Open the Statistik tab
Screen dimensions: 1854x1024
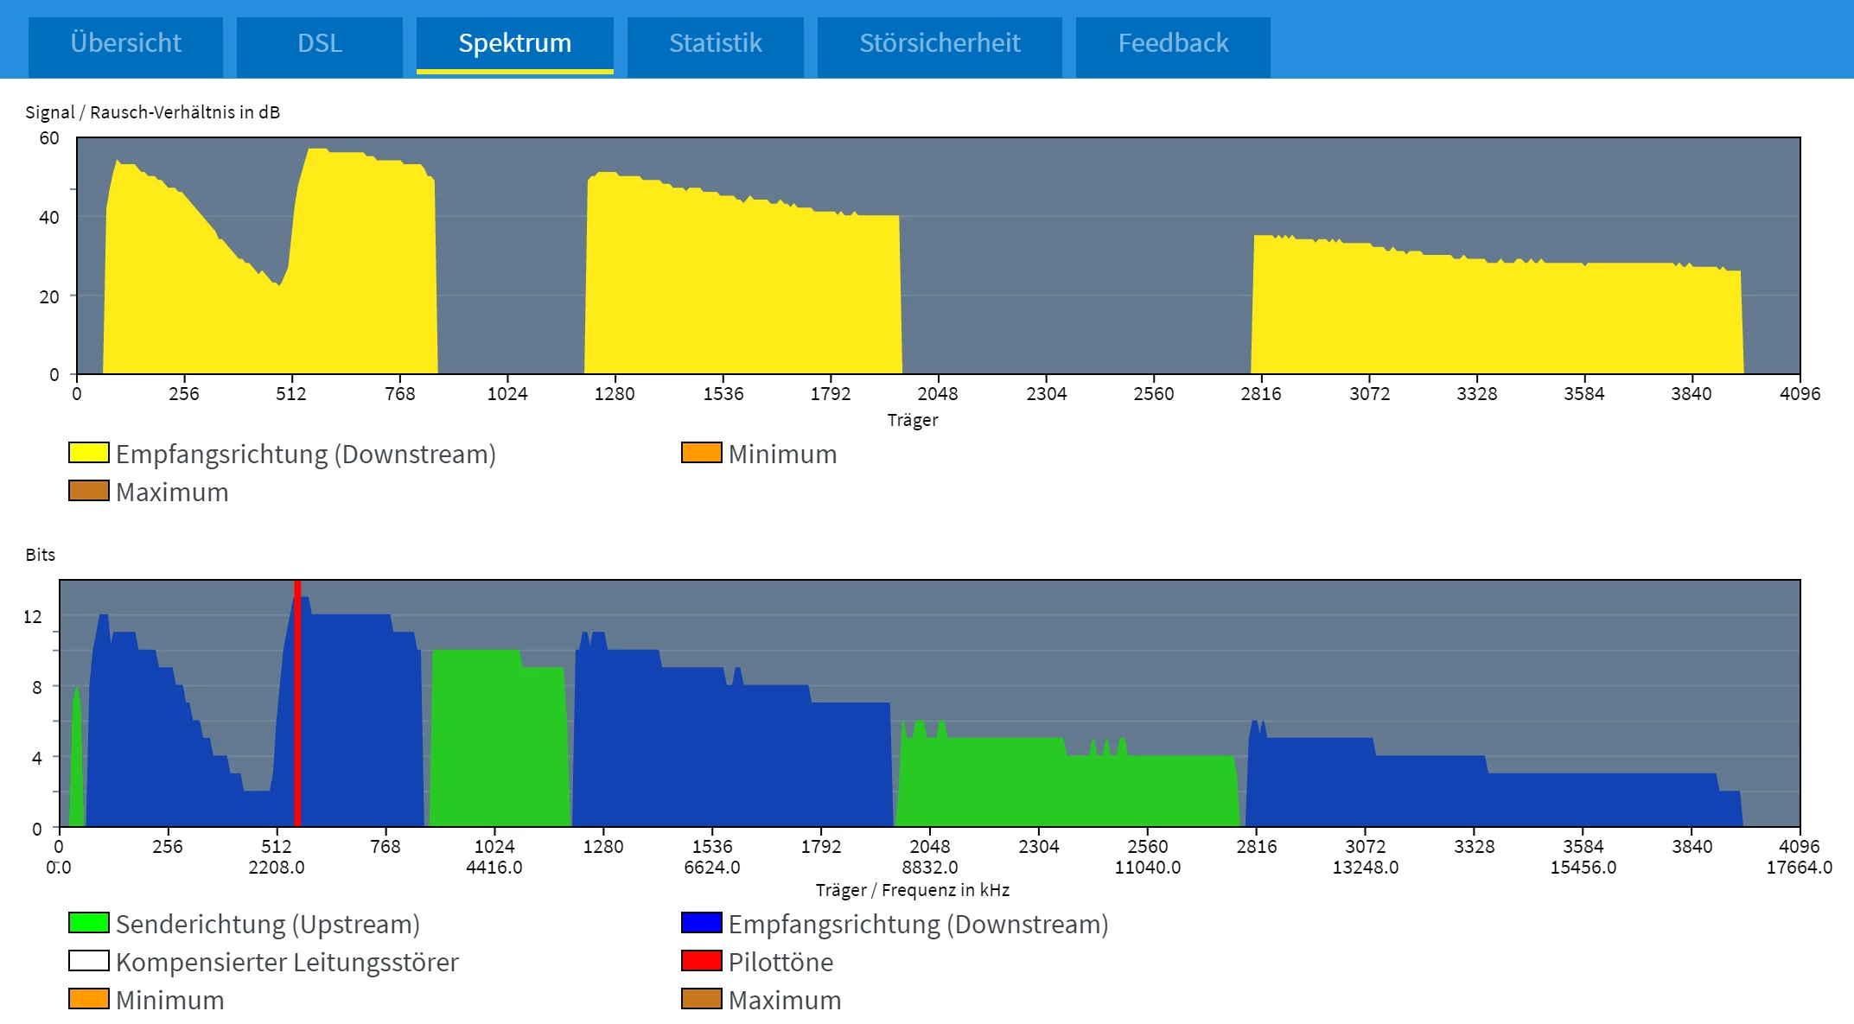click(715, 43)
